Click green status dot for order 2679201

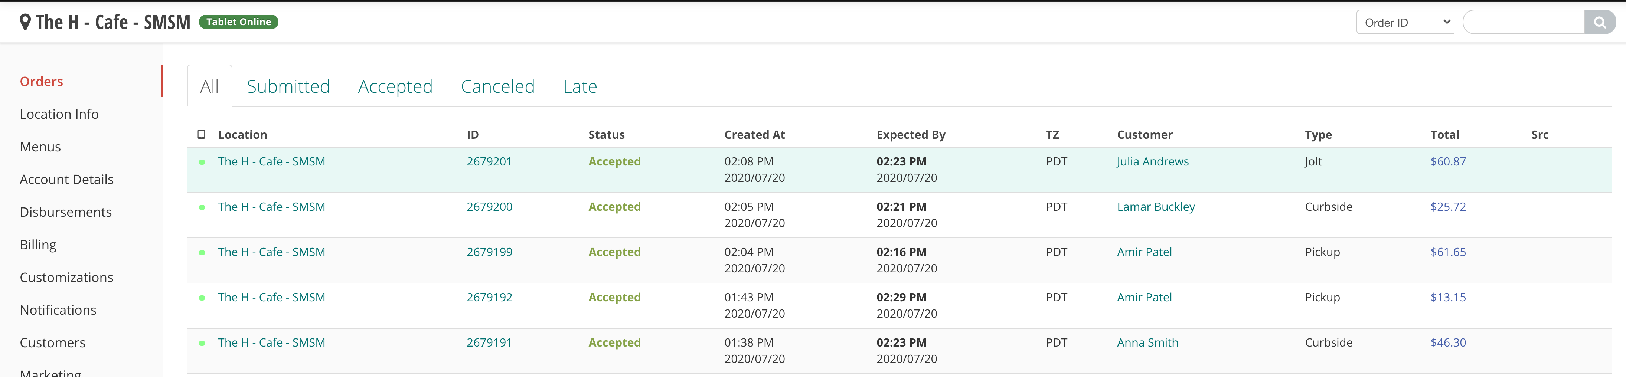[x=202, y=162]
